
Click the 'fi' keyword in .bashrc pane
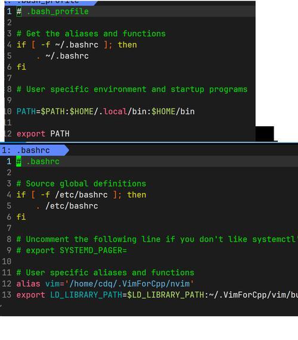(21, 217)
